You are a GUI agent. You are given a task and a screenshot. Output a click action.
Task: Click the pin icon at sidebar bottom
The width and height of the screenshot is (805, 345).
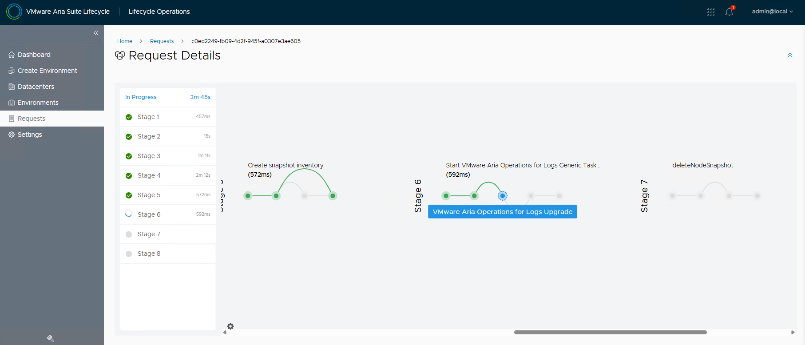coord(51,338)
